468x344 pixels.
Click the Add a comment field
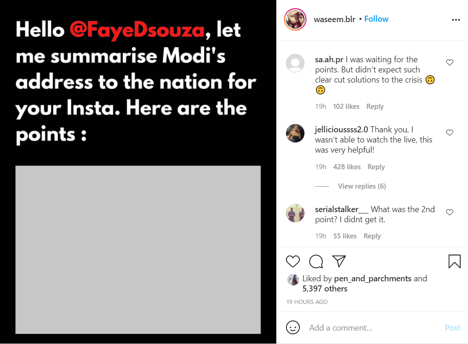(x=370, y=328)
